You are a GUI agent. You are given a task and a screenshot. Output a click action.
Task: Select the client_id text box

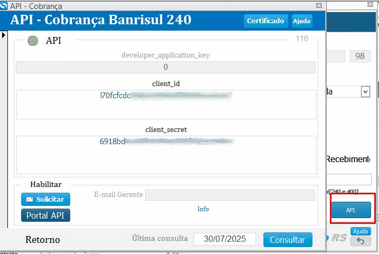pos(166,105)
